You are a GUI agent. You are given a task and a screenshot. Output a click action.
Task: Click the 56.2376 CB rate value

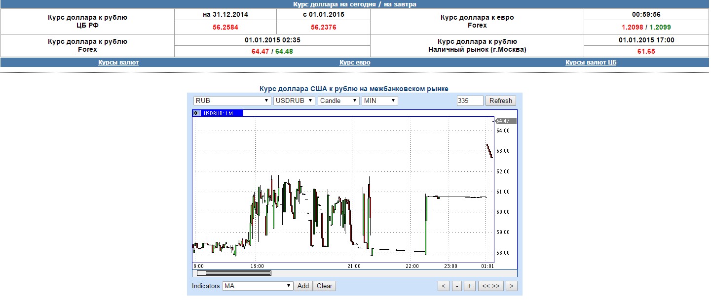tap(324, 28)
